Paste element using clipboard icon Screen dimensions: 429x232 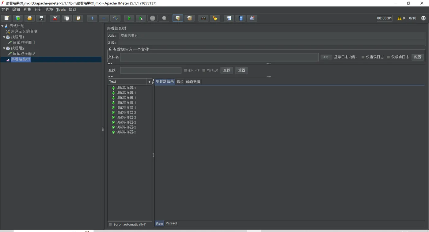click(78, 18)
